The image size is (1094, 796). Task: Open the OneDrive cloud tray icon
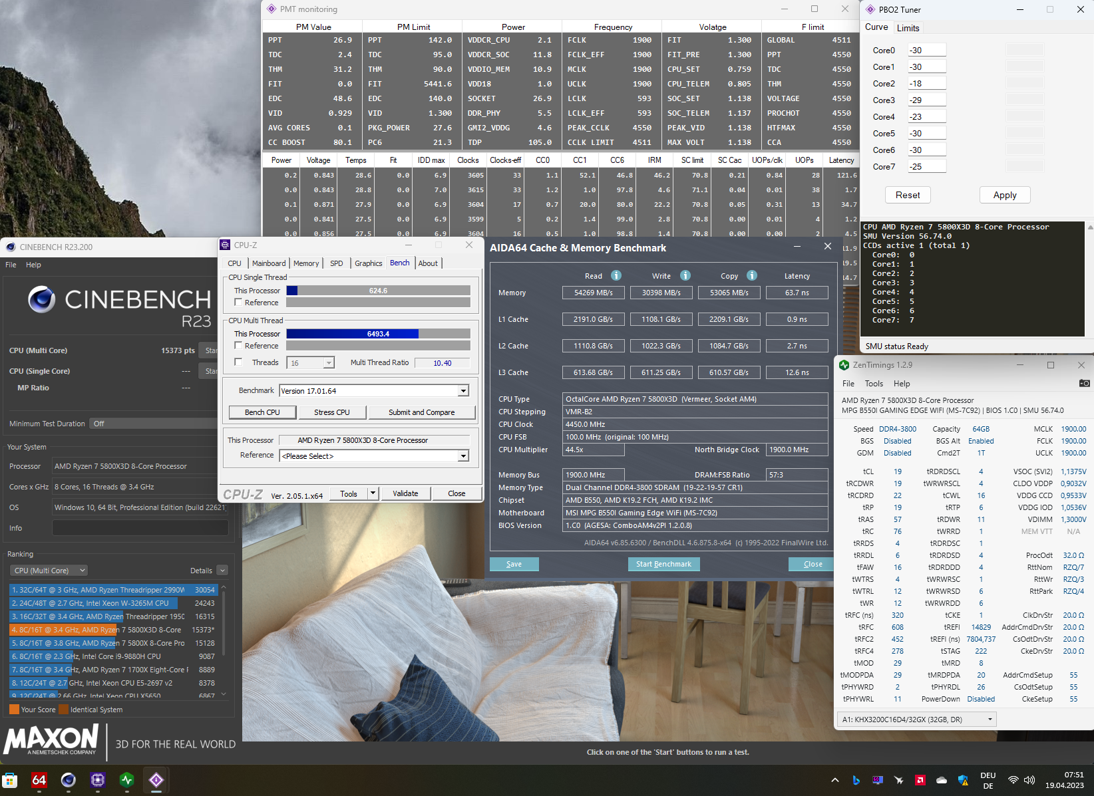[x=942, y=780]
